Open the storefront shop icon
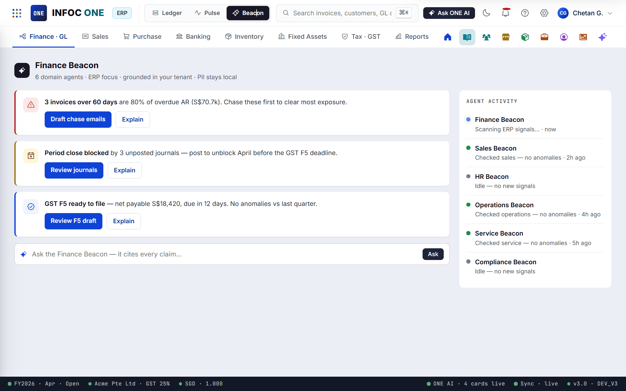This screenshot has height=391, width=626. [506, 37]
